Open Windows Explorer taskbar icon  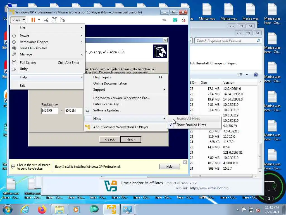click(x=59, y=209)
